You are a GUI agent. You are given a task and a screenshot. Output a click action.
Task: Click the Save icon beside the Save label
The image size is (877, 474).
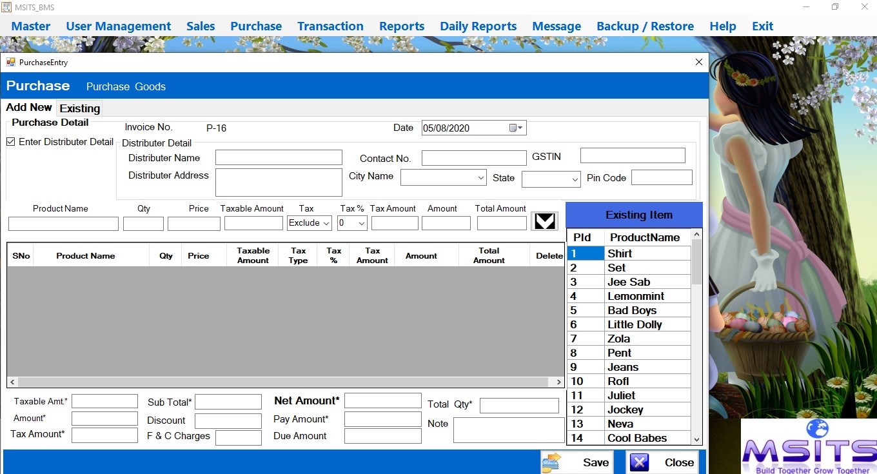coord(553,462)
